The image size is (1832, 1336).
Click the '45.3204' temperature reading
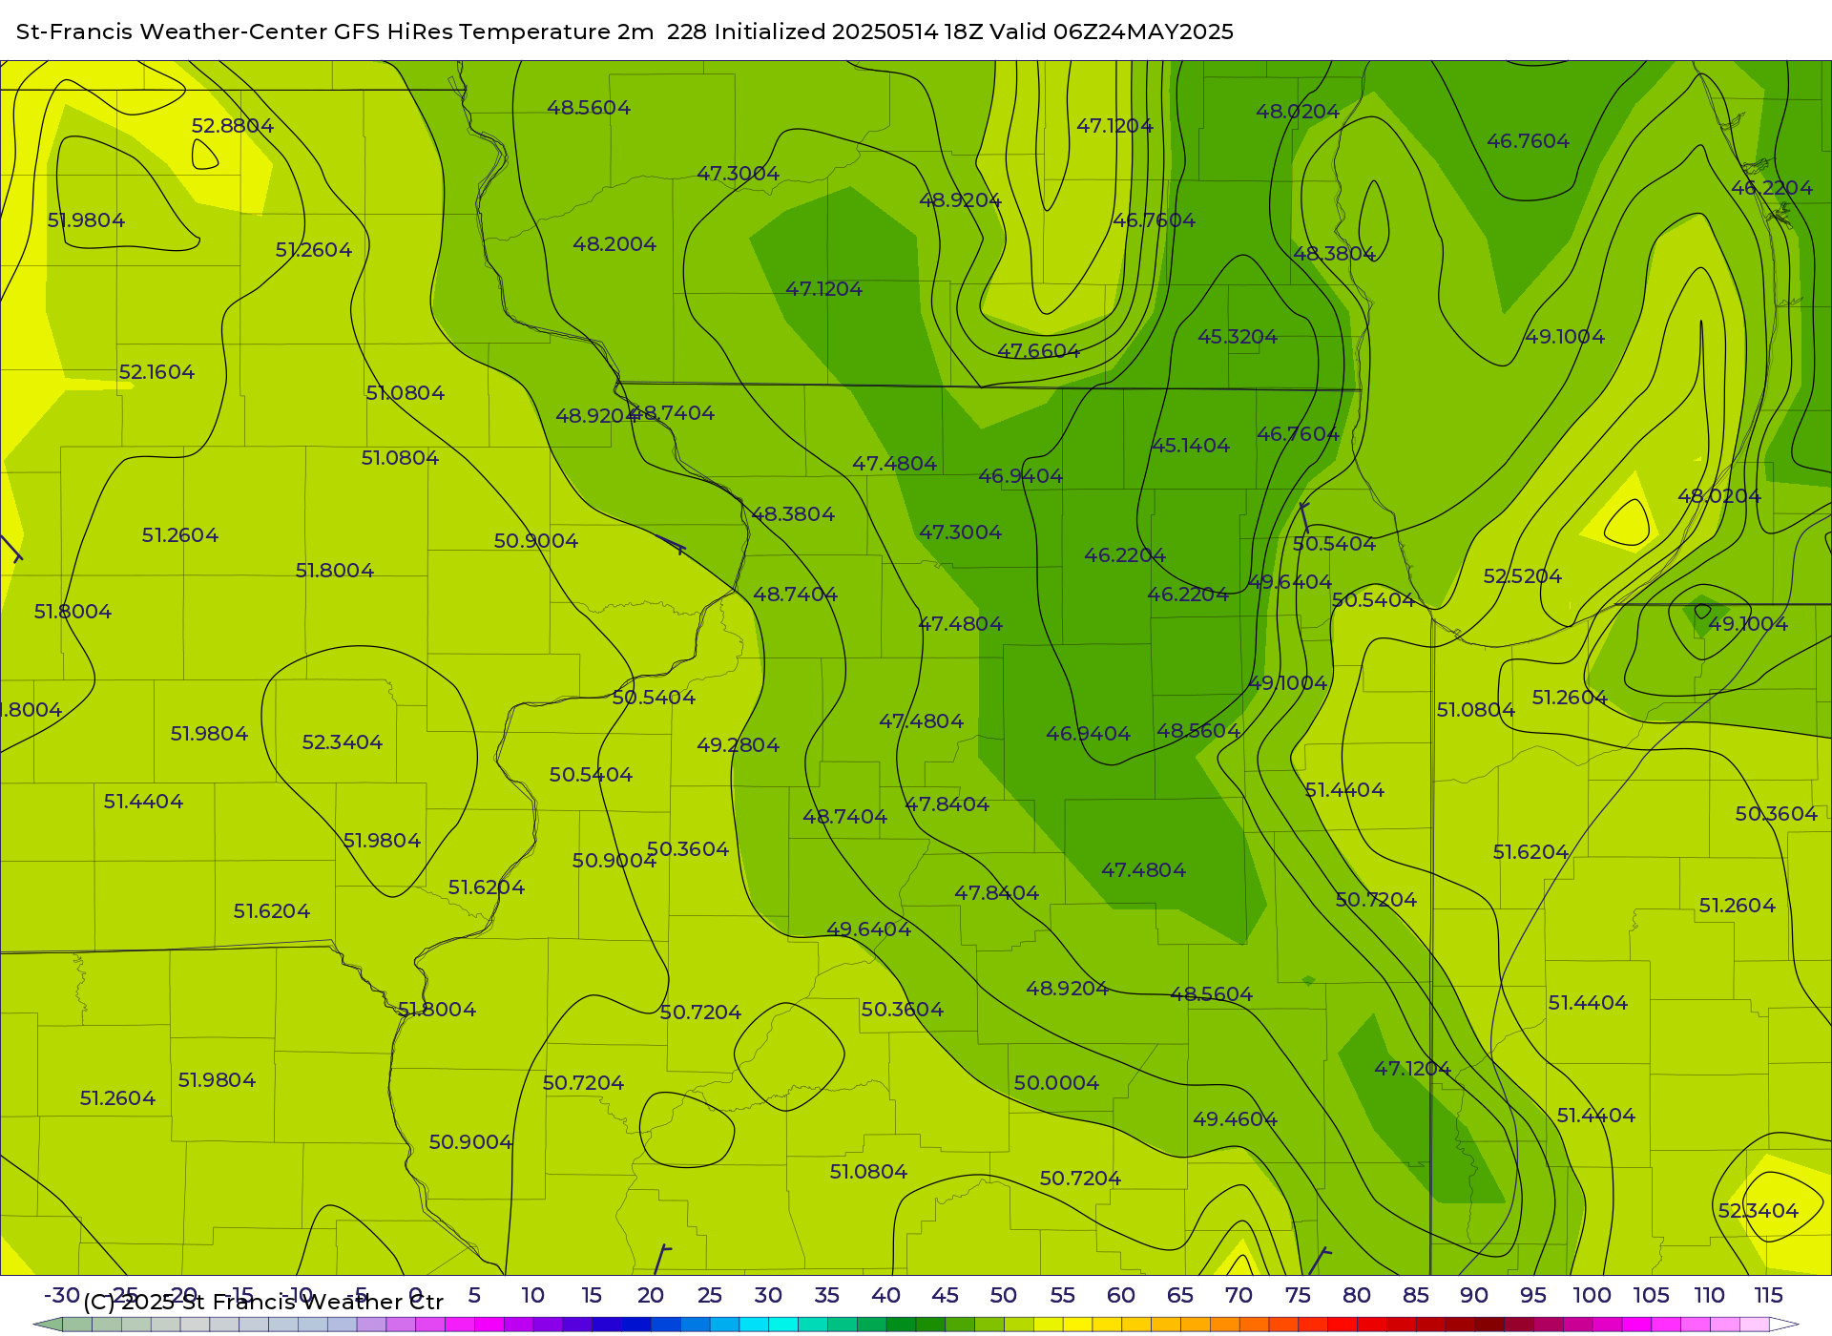[x=1238, y=337]
